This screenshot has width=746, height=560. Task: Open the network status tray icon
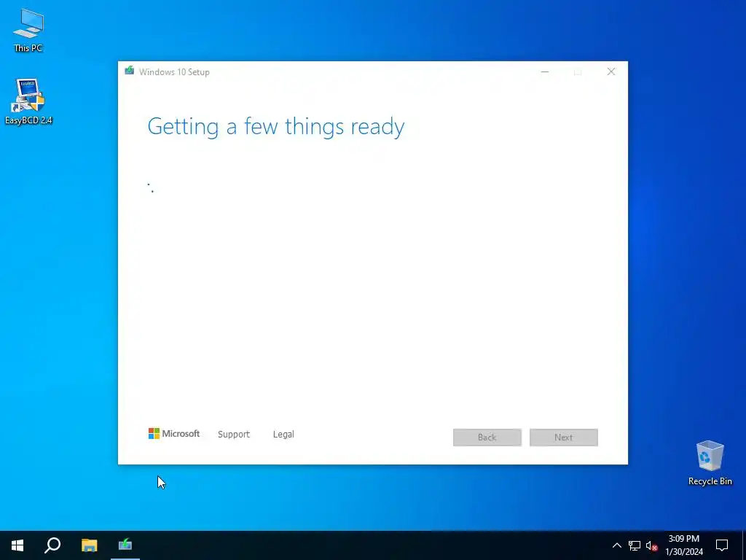(635, 545)
